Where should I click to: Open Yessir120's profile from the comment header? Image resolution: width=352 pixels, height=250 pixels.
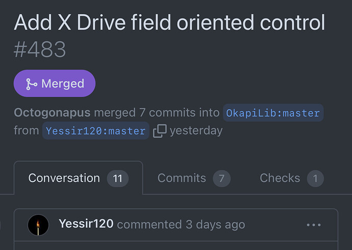tap(86, 224)
